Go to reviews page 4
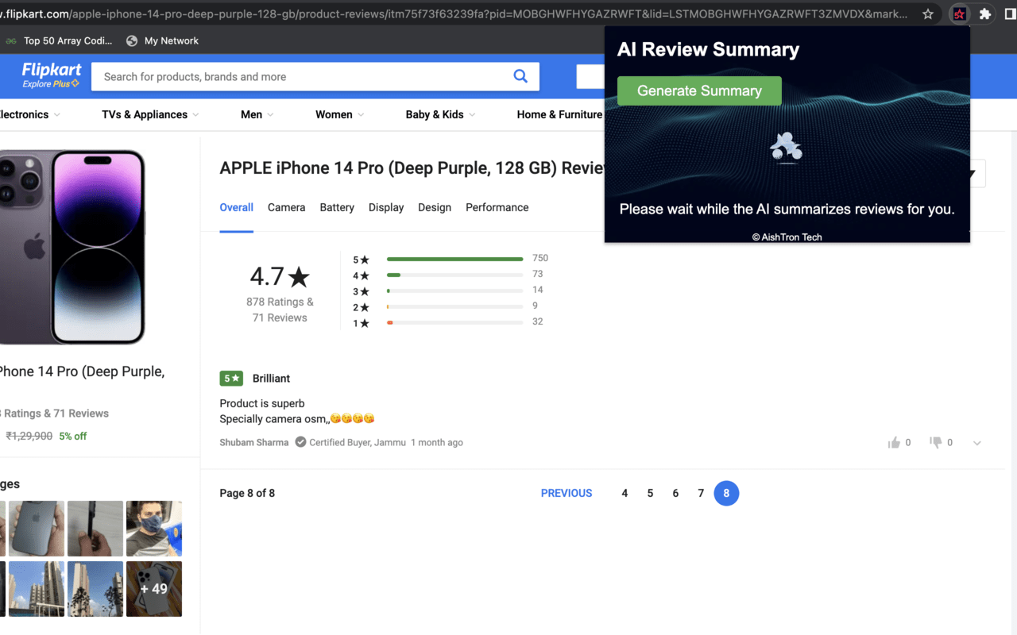Image resolution: width=1017 pixels, height=635 pixels. (x=625, y=493)
